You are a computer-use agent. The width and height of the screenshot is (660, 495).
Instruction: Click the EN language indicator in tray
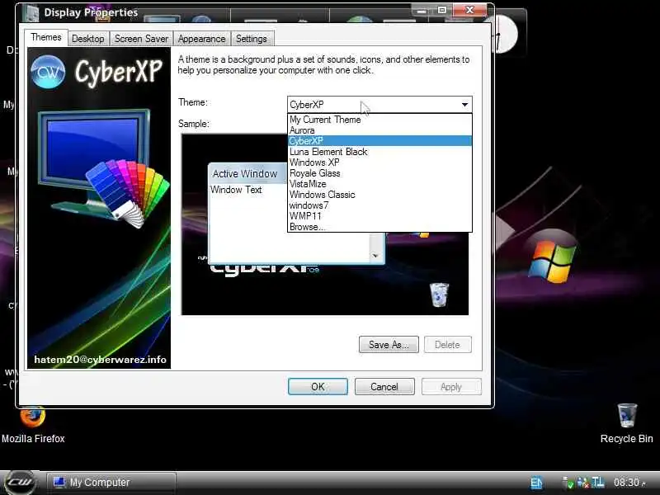click(x=536, y=483)
